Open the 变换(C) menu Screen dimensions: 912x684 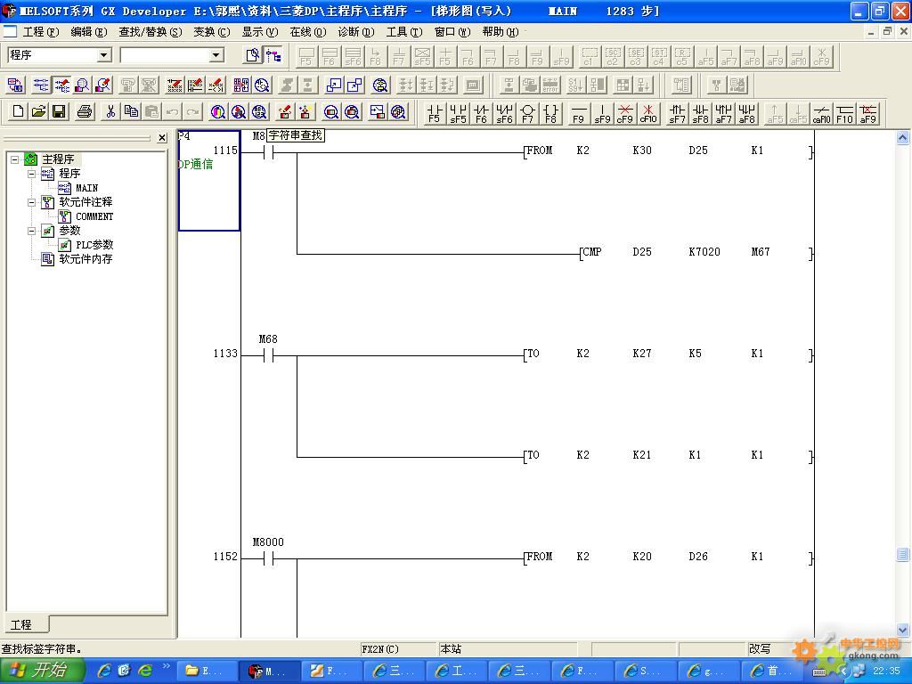pyautogui.click(x=212, y=32)
